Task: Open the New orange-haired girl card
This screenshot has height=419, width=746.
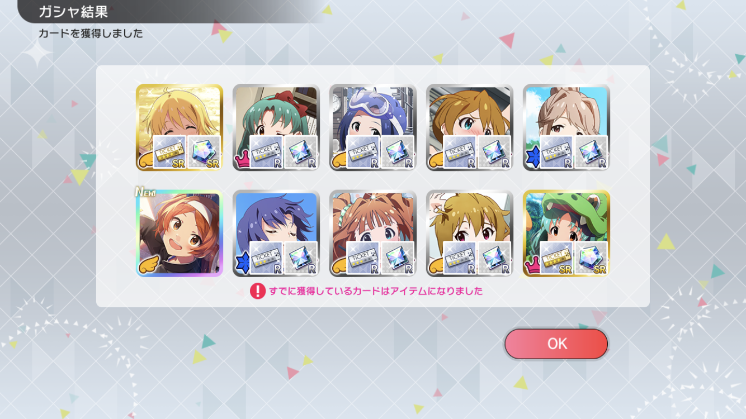Action: pos(180,233)
